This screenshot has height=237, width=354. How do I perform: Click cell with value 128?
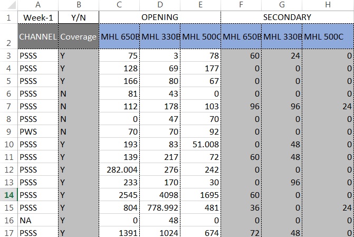coord(119,68)
